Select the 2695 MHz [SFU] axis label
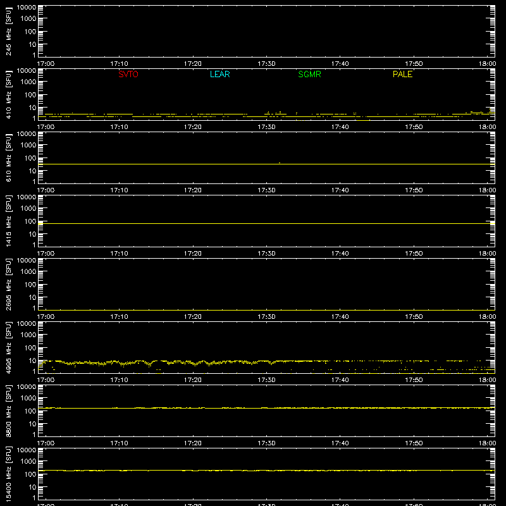Screen dimensions: 506x506 tap(8, 285)
